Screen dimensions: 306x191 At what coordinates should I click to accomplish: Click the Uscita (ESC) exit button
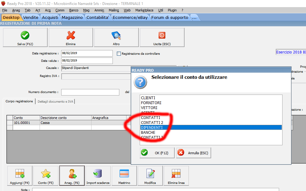pos(162,37)
